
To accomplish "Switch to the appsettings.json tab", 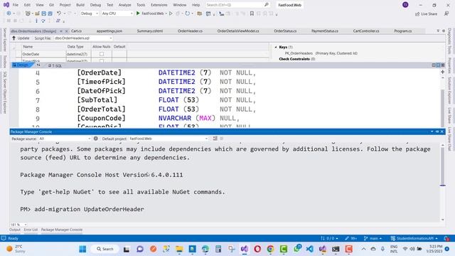I will point(109,31).
